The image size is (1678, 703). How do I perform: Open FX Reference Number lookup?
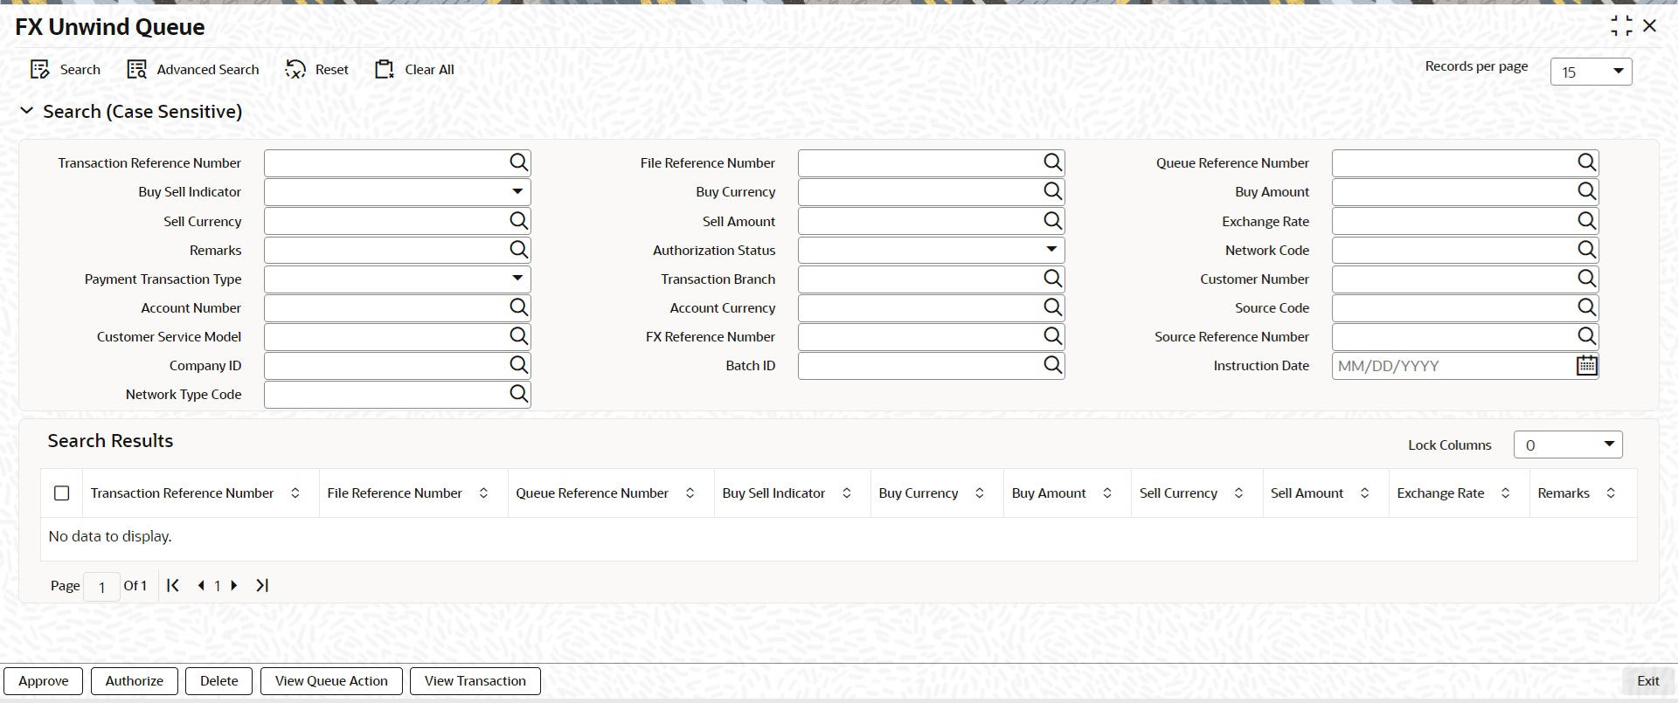pos(1053,336)
